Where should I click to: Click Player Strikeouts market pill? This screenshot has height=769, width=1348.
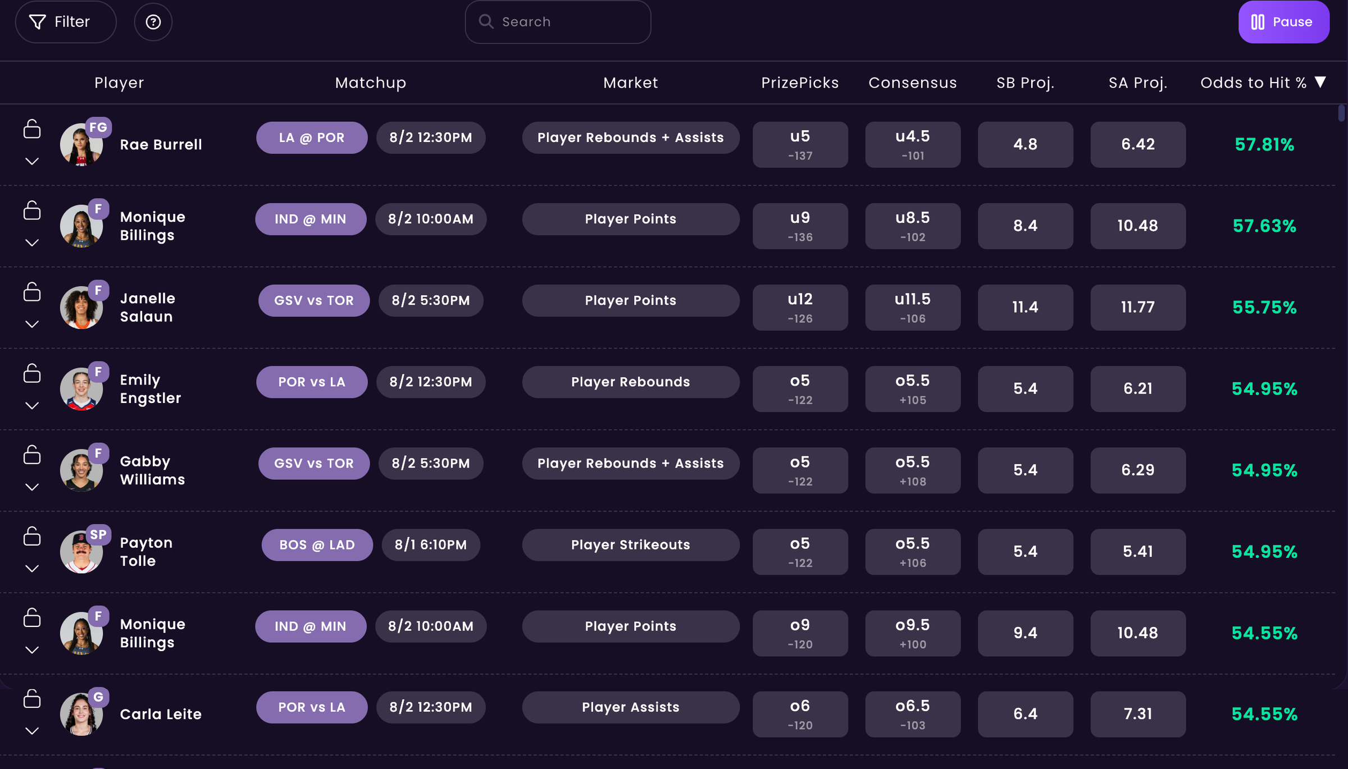point(631,544)
